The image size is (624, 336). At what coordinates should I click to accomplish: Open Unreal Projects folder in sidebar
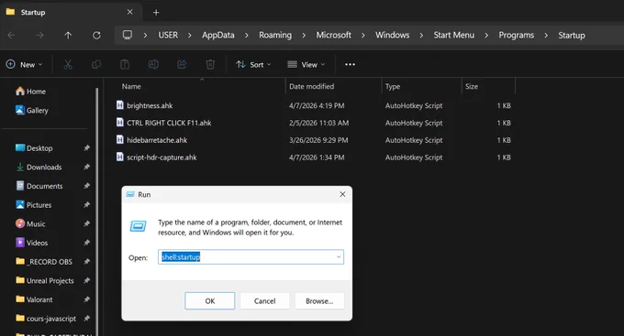(x=45, y=280)
